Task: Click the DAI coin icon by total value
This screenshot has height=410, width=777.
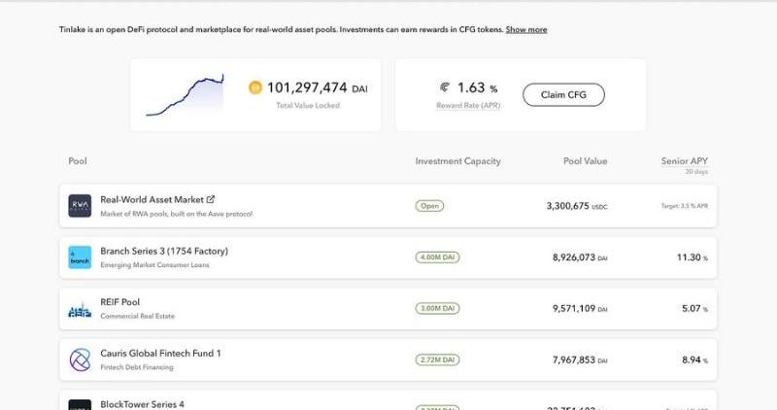Action: tap(255, 88)
